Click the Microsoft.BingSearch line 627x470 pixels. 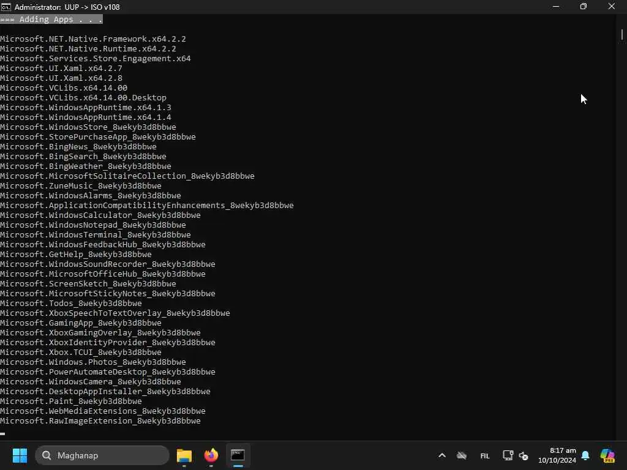83,156
